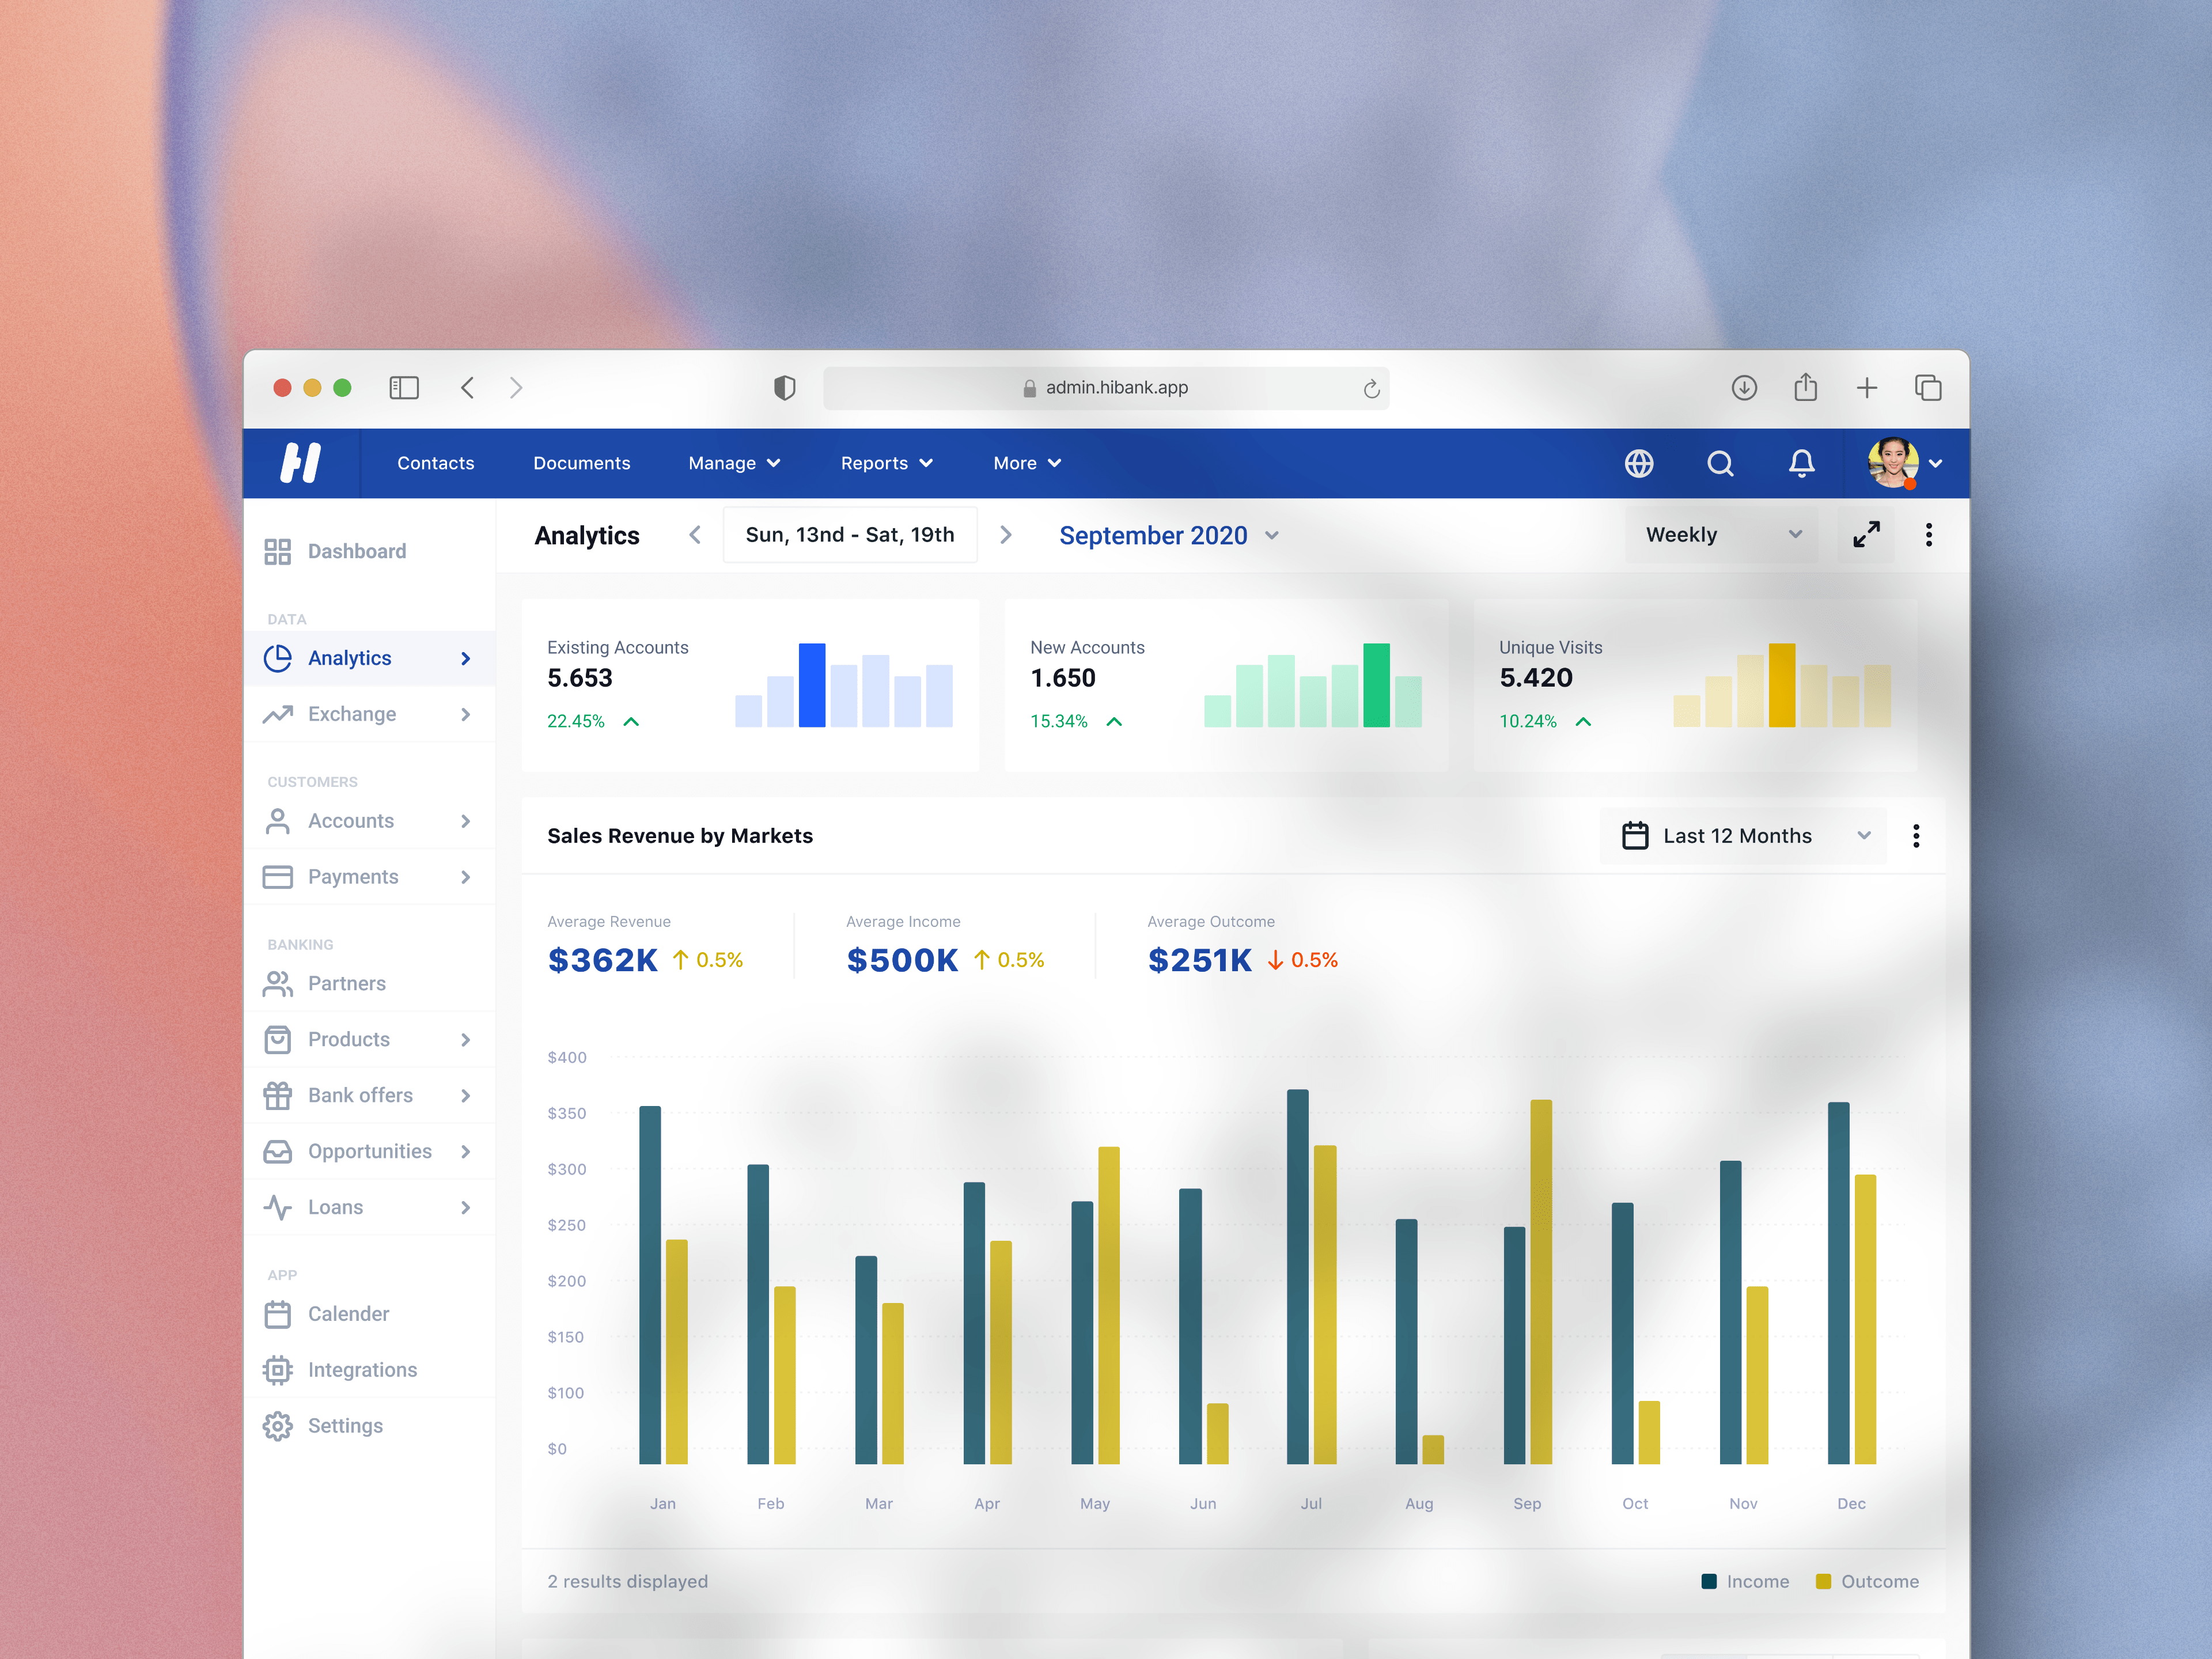The width and height of the screenshot is (2212, 1659).
Task: Expand Accounts sidebar chevron
Action: click(466, 821)
